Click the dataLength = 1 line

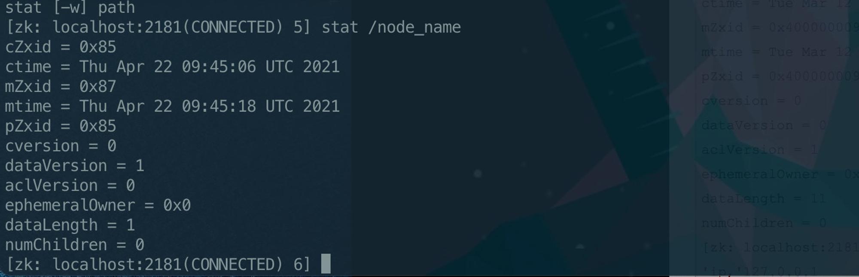(70, 225)
